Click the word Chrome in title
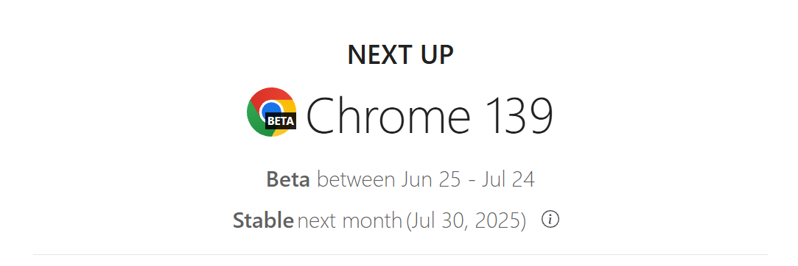 tap(388, 115)
